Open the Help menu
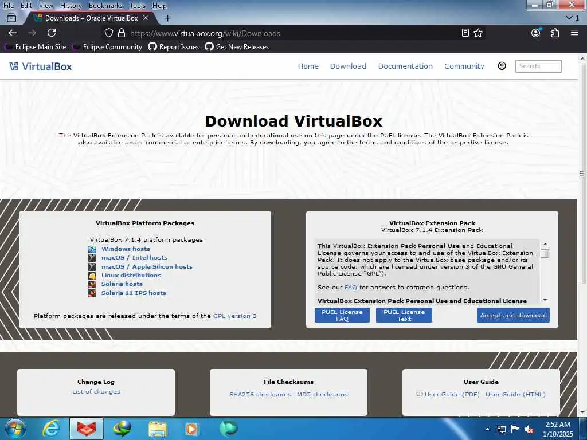 [x=159, y=6]
